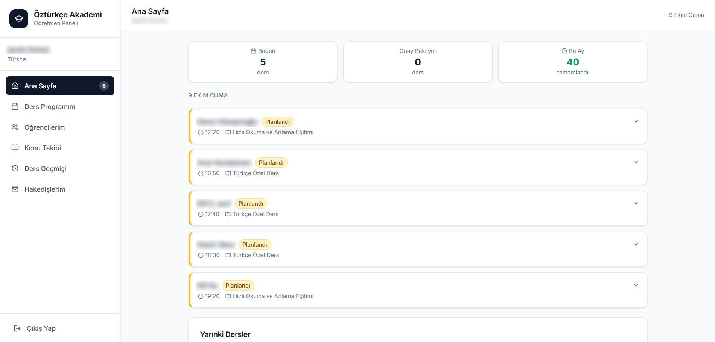The image size is (715, 342).
Task: Open Öğrencilerim in the sidebar
Action: 60,127
